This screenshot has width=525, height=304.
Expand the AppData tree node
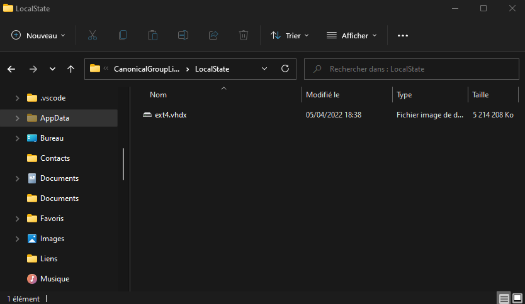[x=17, y=118]
